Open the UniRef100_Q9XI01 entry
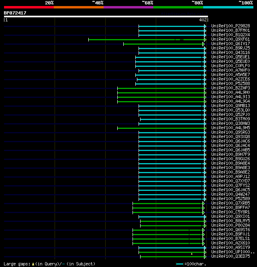 point(230,216)
